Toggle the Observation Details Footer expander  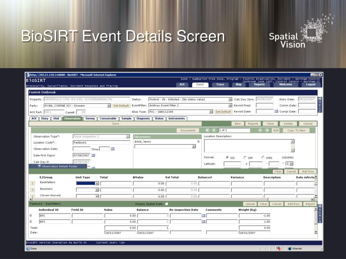click(40, 166)
